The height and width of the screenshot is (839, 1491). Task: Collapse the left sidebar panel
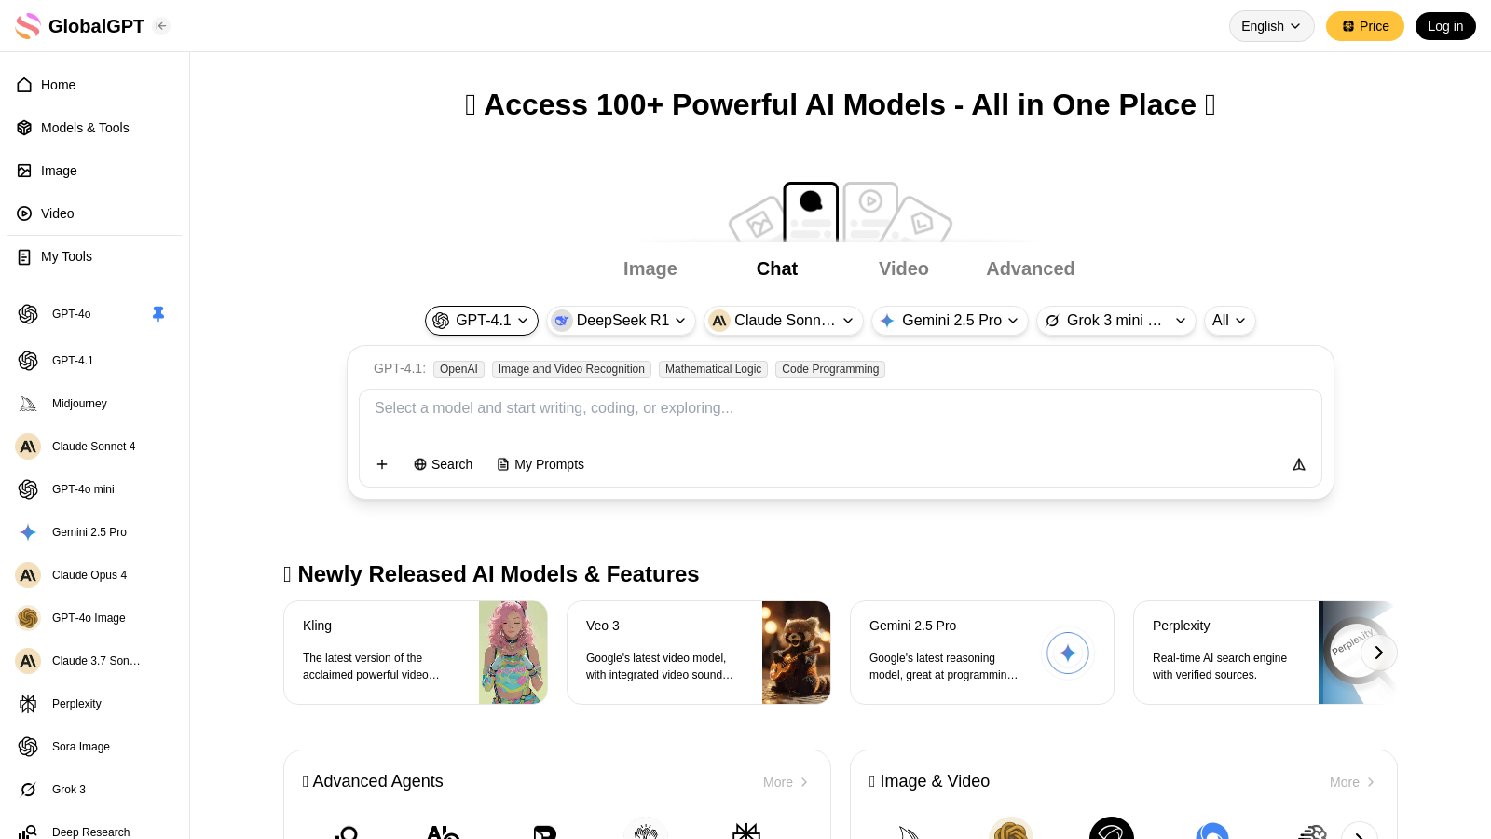[x=161, y=26]
